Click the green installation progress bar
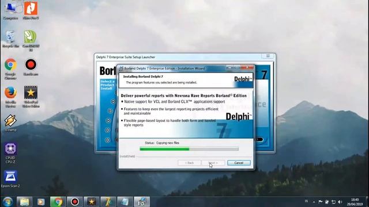This screenshot has width=369, height=207. [x=189, y=148]
